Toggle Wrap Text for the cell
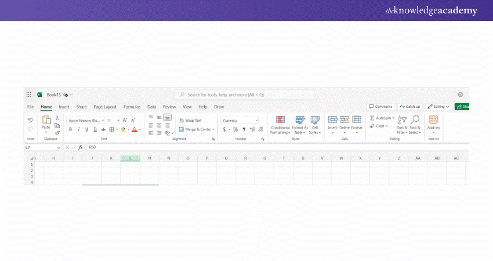The width and height of the screenshot is (493, 261). point(190,120)
